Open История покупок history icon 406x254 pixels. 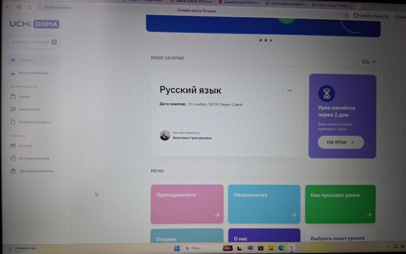point(13,159)
